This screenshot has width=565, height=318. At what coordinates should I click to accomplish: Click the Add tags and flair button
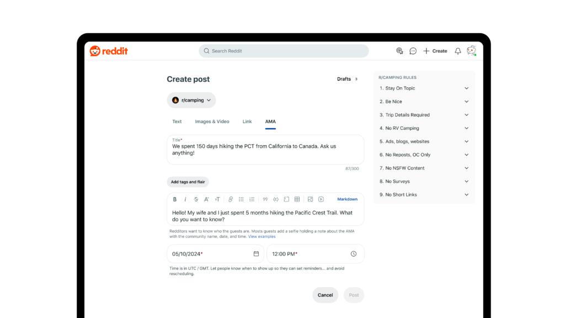pos(188,182)
